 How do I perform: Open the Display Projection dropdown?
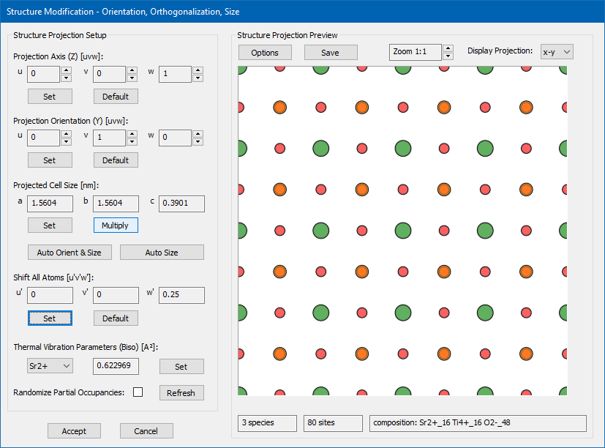[x=557, y=51]
